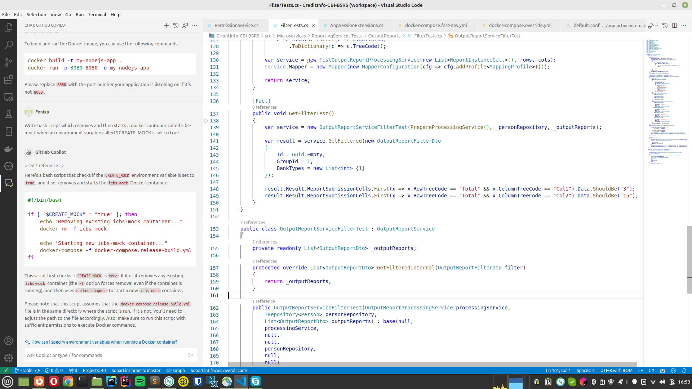Open Git Graph from the status bar
Image resolution: width=692 pixels, height=389 pixels.
[x=176, y=370]
